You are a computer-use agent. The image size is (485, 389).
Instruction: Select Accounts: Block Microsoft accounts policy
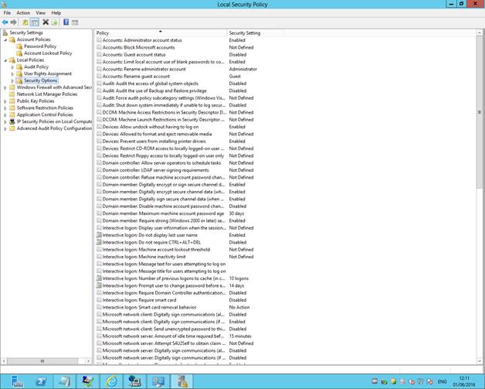tap(138, 47)
